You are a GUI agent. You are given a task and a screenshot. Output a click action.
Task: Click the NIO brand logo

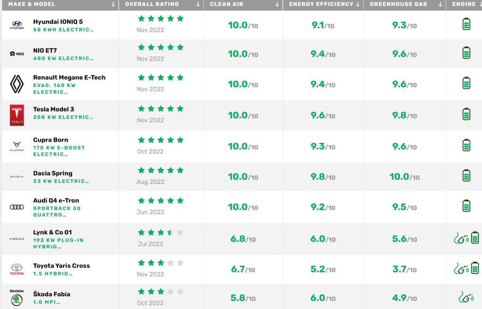click(x=16, y=54)
